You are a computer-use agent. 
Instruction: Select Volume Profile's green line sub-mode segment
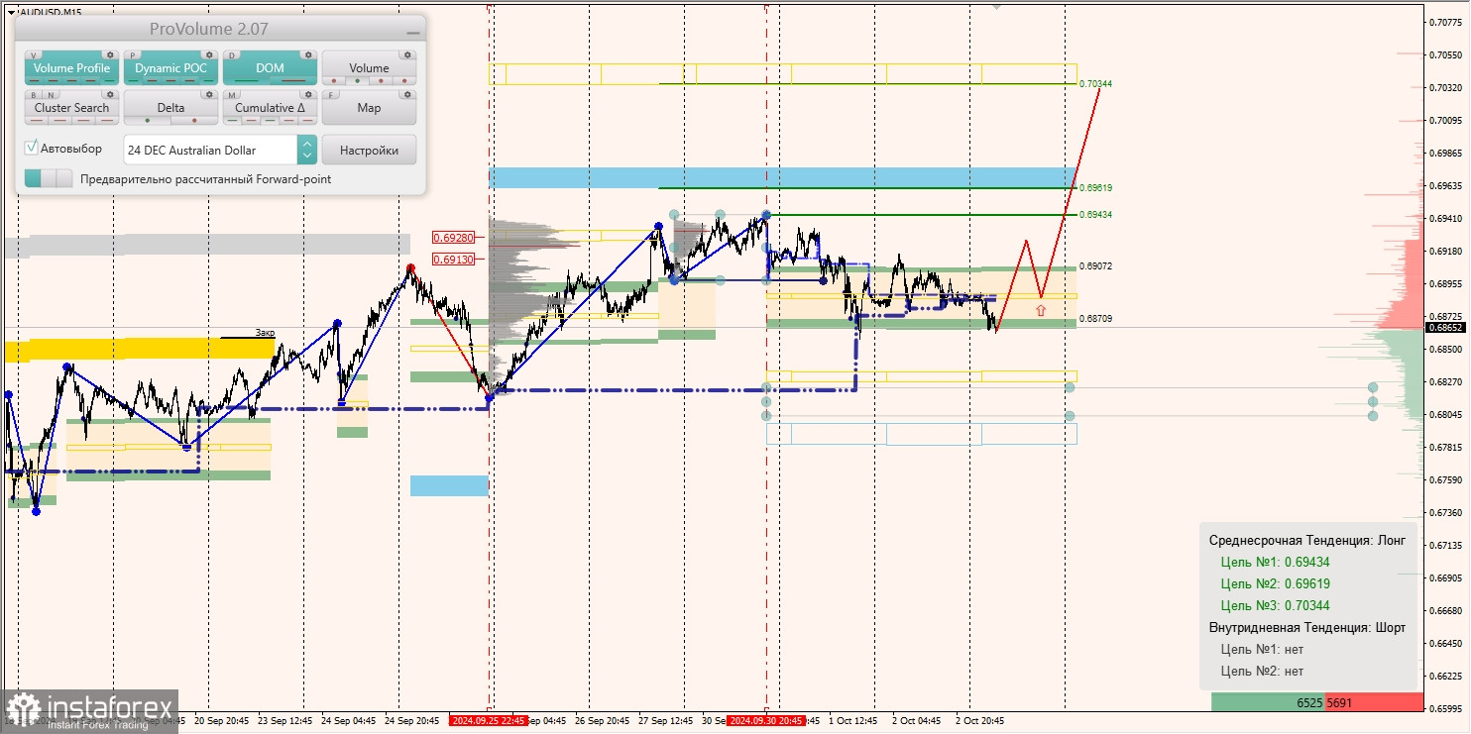click(x=109, y=80)
